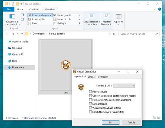The image size is (165, 128).
Task: Toggle I/O bufferizzata checkbox
Action: [x=90, y=104]
